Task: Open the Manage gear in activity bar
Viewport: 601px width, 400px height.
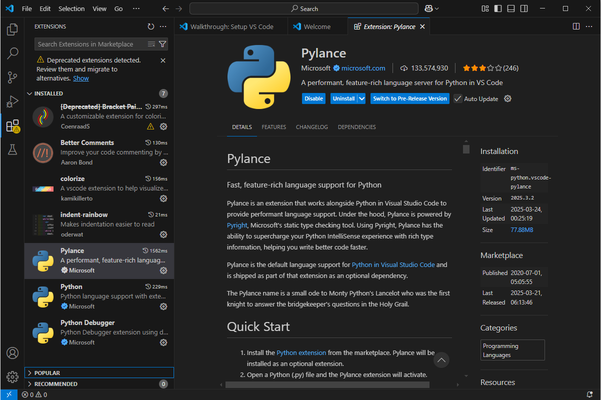Action: pos(12,377)
